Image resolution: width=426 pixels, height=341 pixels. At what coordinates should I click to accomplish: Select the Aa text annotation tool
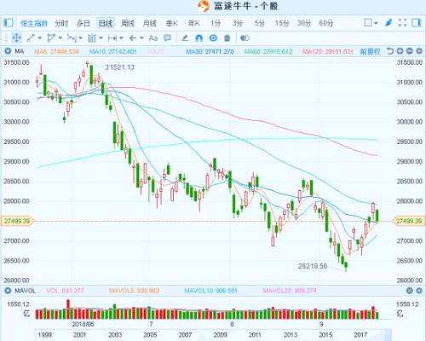tap(153, 38)
